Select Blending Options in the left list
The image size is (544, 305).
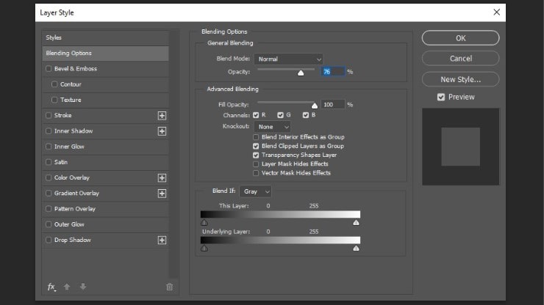[x=105, y=54]
